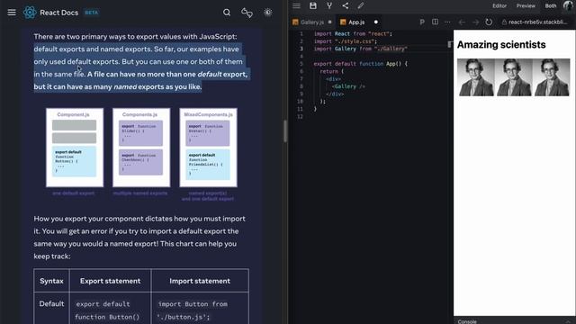576x324 pixels.
Task: Click the preview URL address field
Action: [537, 22]
